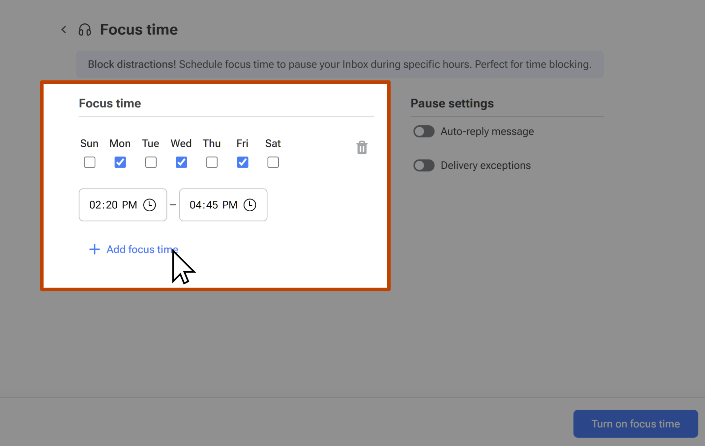Uncheck the Mon checkbox
The image size is (705, 446).
120,162
